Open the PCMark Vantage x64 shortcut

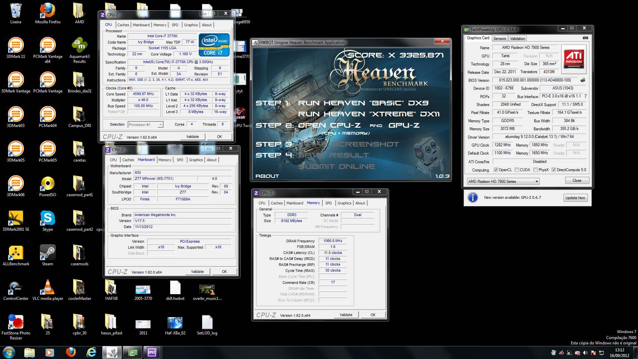(48, 51)
